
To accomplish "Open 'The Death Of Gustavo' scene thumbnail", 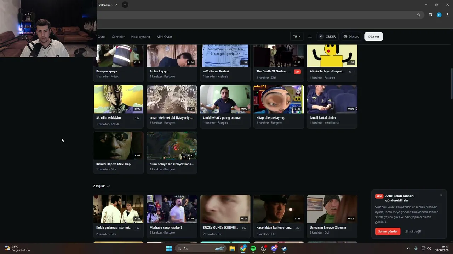I will (279, 56).
